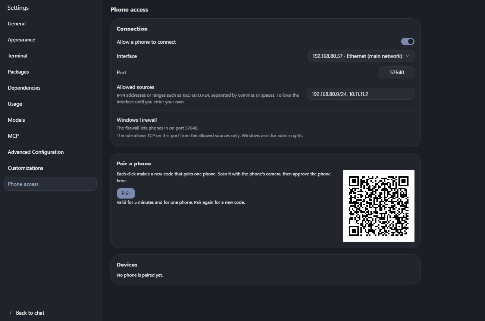Click the 'Allow a phone to connect' label

pyautogui.click(x=146, y=42)
